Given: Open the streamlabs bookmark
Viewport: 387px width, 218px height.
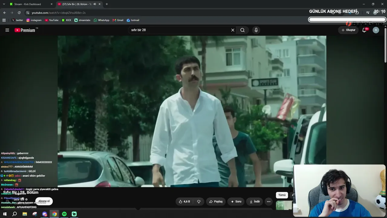Looking at the screenshot, I should tap(82, 20).
